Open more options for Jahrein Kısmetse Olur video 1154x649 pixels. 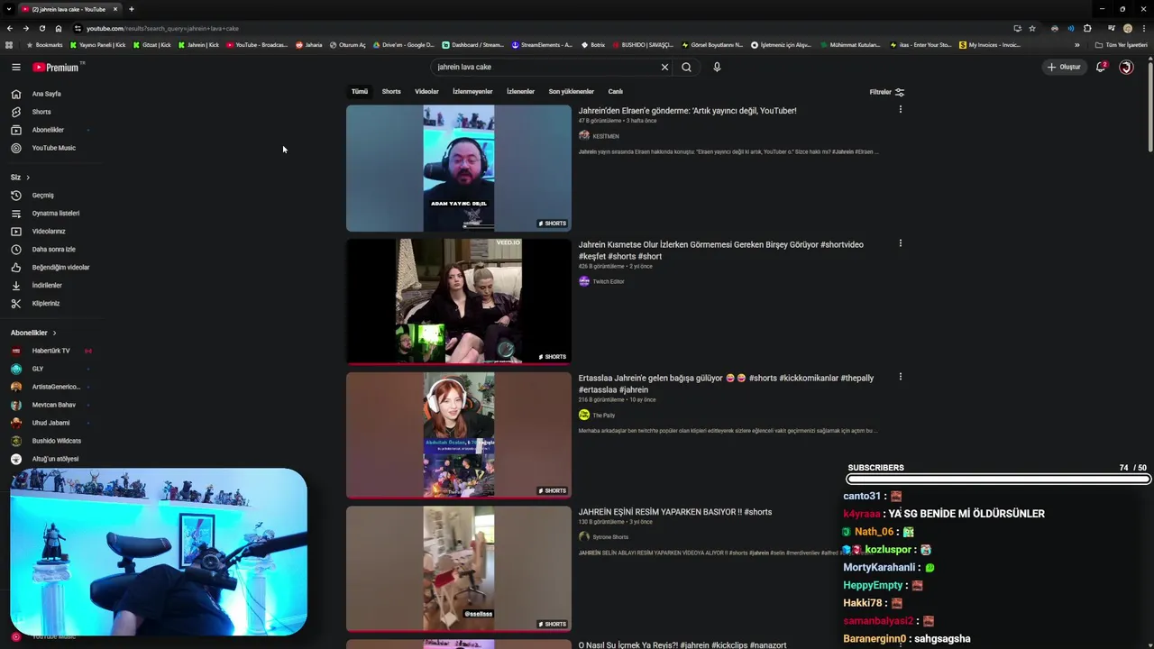point(900,242)
